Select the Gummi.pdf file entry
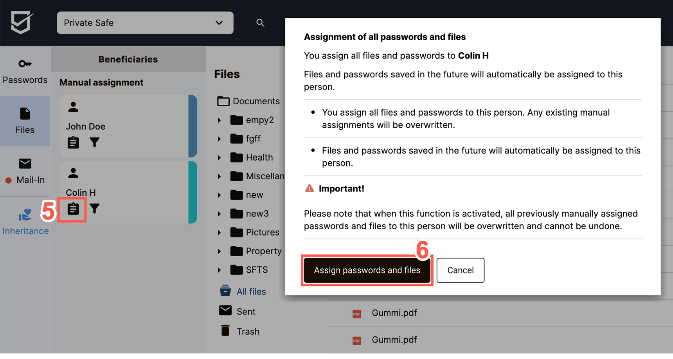 click(394, 313)
